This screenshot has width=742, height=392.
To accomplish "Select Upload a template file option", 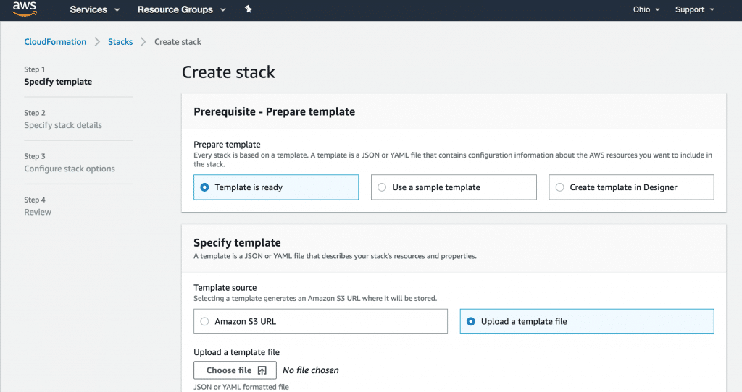I will pyautogui.click(x=587, y=322).
